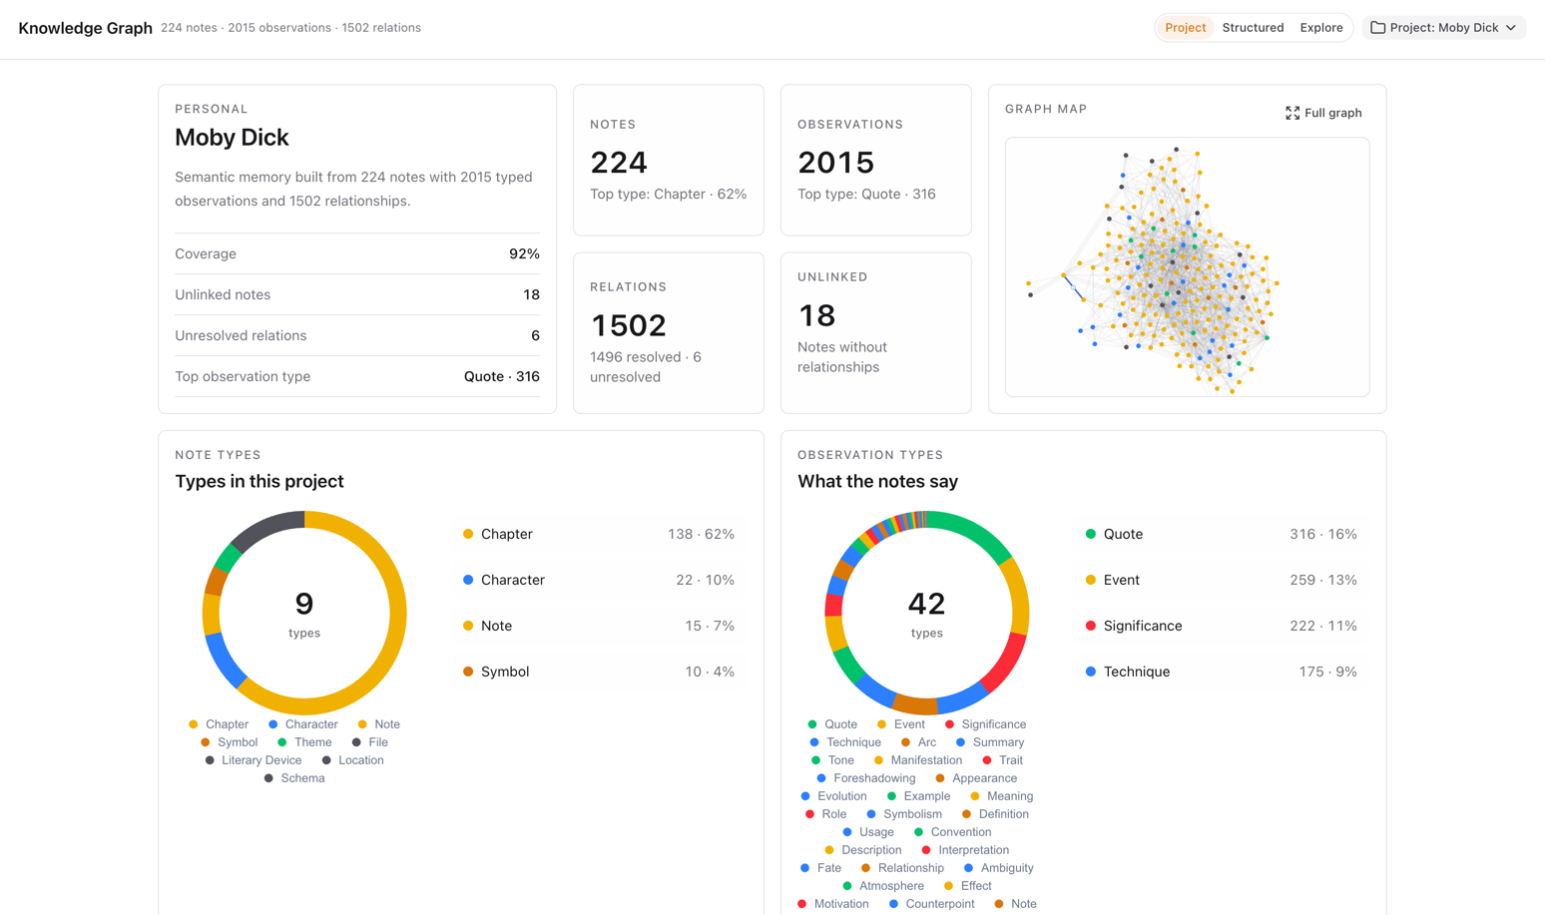Click the Theme legend entry under note types
Viewport: 1545px width, 915px height.
point(304,742)
